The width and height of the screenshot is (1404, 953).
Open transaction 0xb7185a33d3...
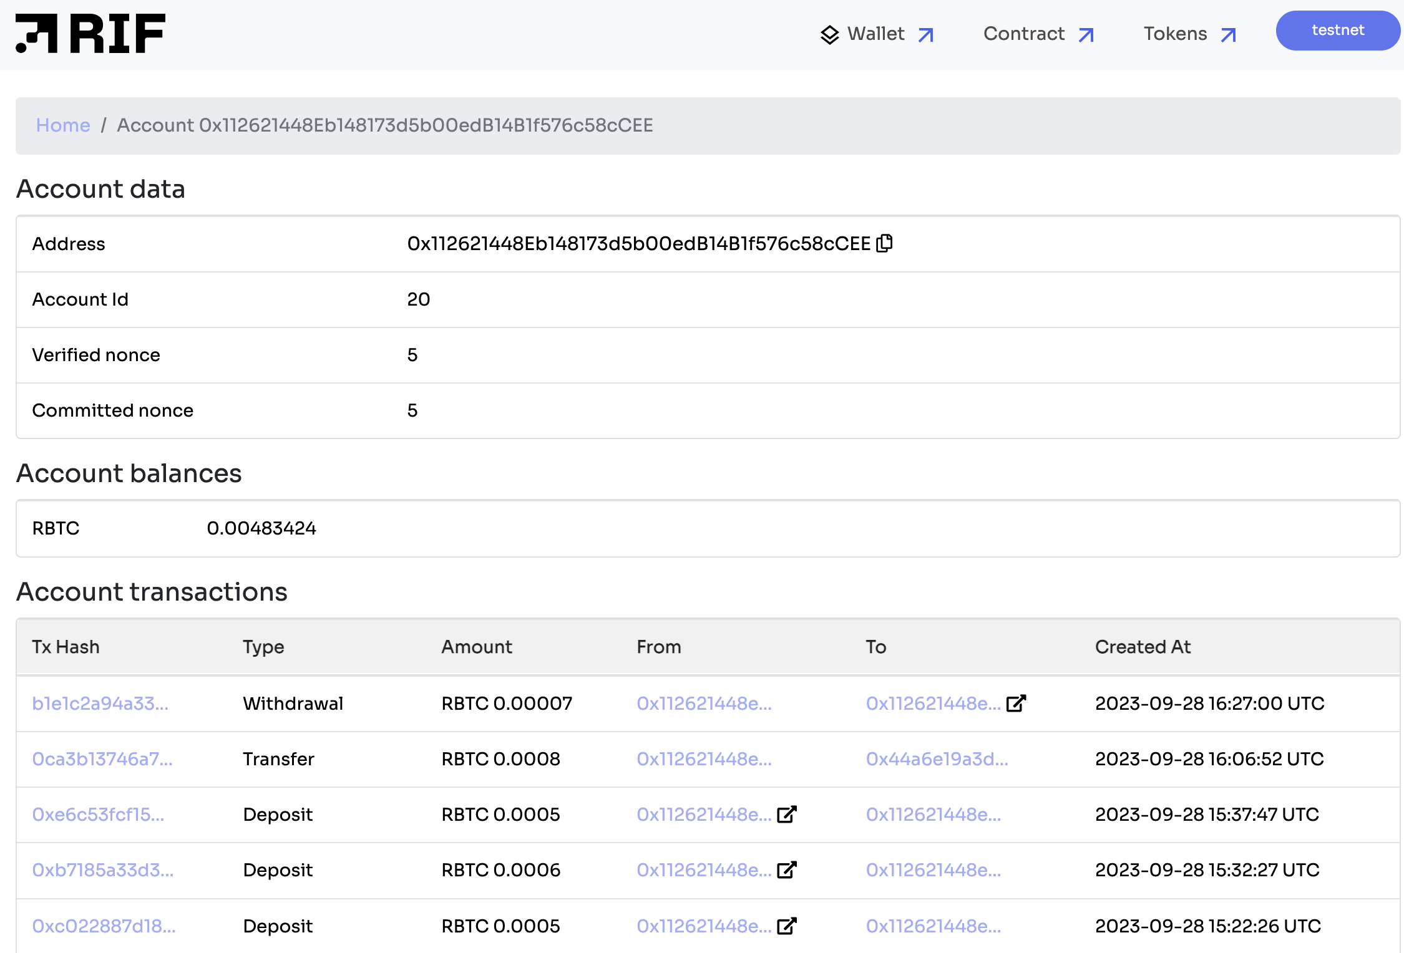pyautogui.click(x=103, y=870)
